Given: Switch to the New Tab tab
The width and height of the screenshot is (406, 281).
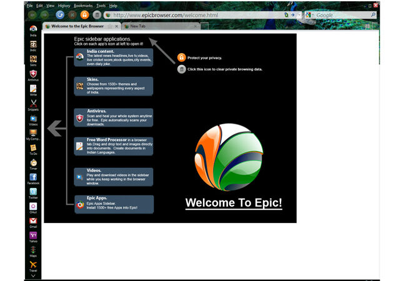Looking at the screenshot, I should [161, 26].
